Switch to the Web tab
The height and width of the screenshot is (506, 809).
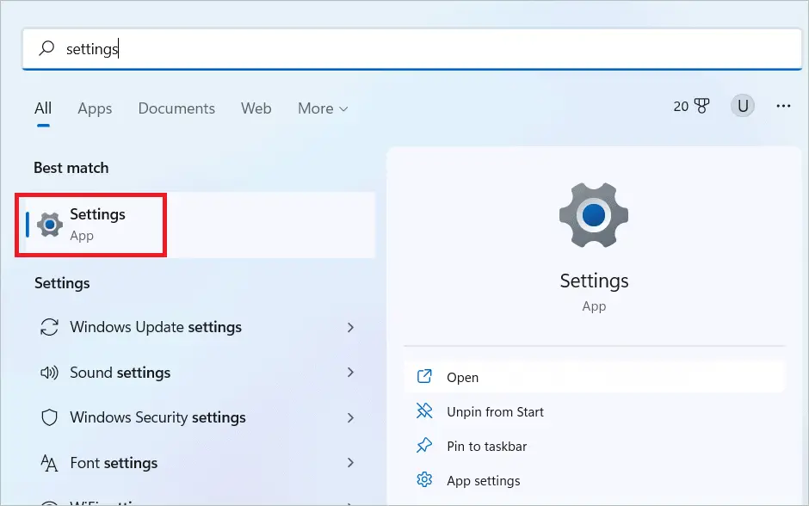[256, 108]
